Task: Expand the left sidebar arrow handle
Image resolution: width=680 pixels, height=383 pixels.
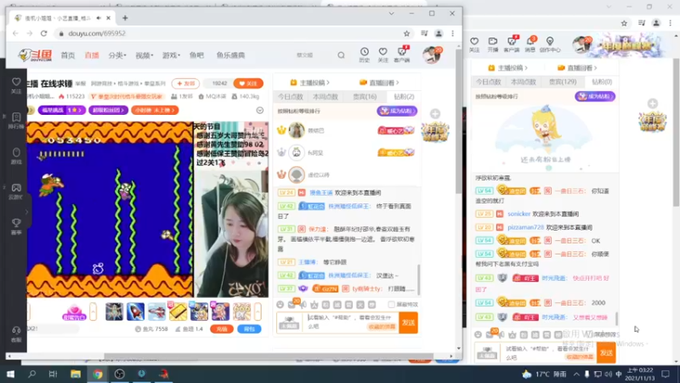Action: (x=26, y=212)
